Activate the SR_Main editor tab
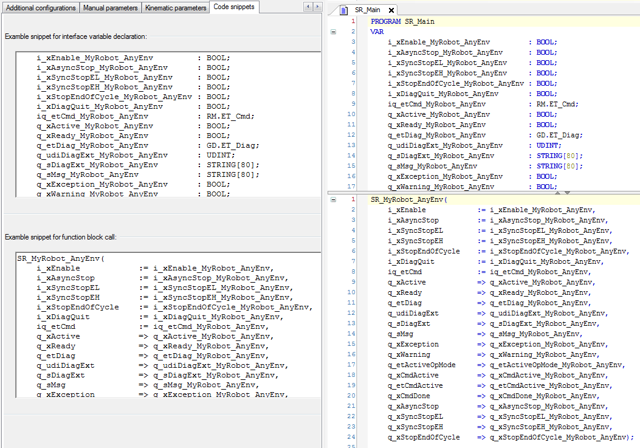The height and width of the screenshot is (448, 640). click(366, 10)
